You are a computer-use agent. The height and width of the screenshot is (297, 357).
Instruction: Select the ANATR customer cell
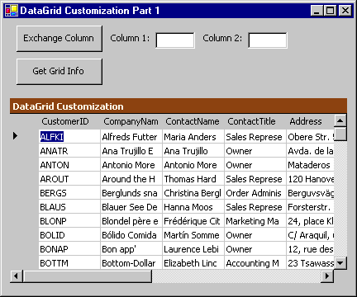tap(69, 150)
